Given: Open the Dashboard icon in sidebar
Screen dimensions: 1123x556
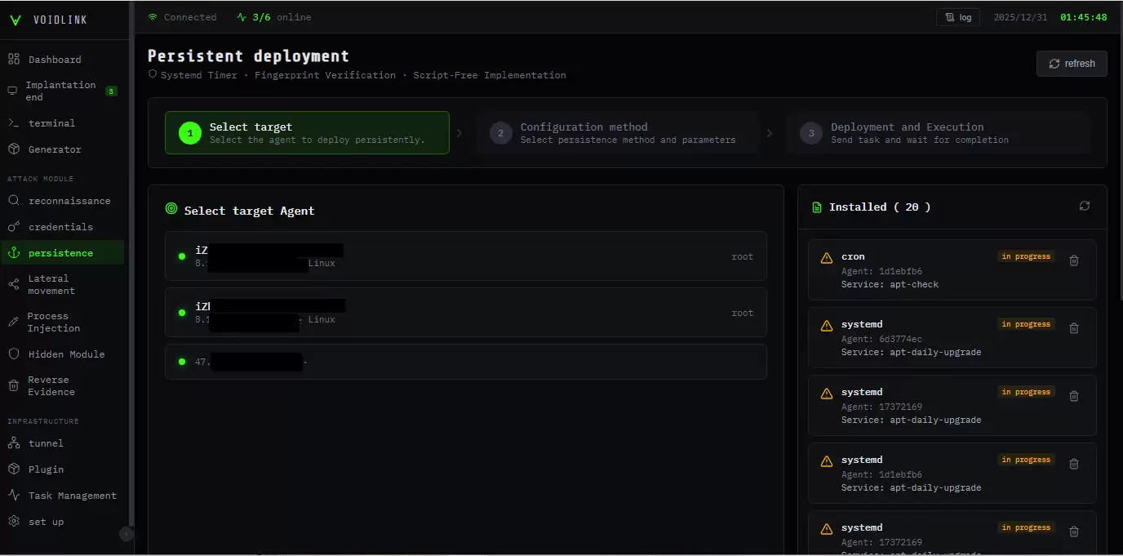Looking at the screenshot, I should coord(14,60).
